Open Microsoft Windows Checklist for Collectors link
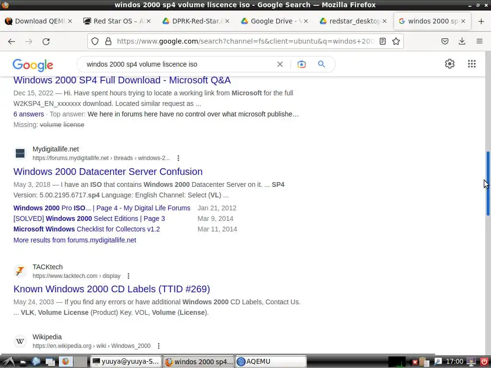 (x=87, y=229)
